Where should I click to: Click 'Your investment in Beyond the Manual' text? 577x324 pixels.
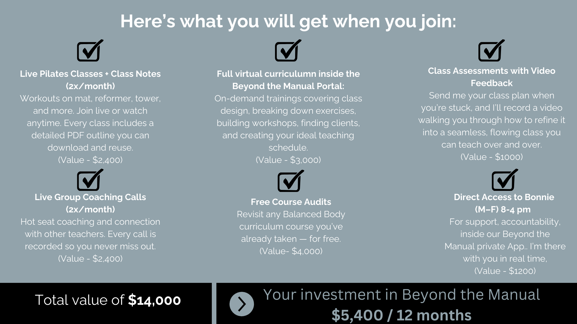click(401, 295)
